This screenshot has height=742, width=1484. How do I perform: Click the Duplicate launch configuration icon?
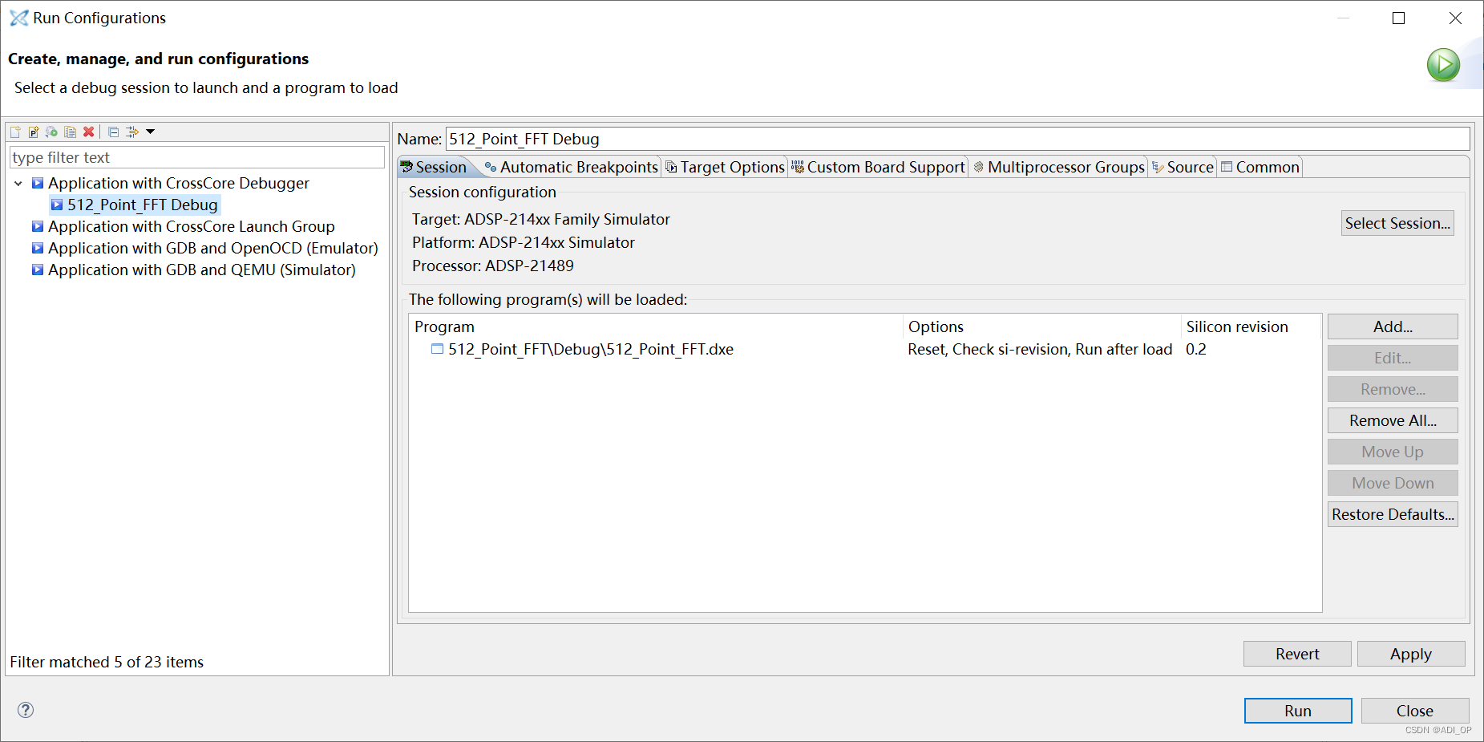tap(71, 132)
